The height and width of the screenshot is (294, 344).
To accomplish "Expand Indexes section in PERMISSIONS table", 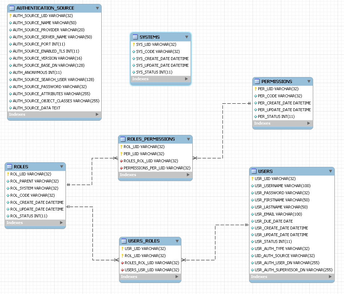I will point(309,123).
